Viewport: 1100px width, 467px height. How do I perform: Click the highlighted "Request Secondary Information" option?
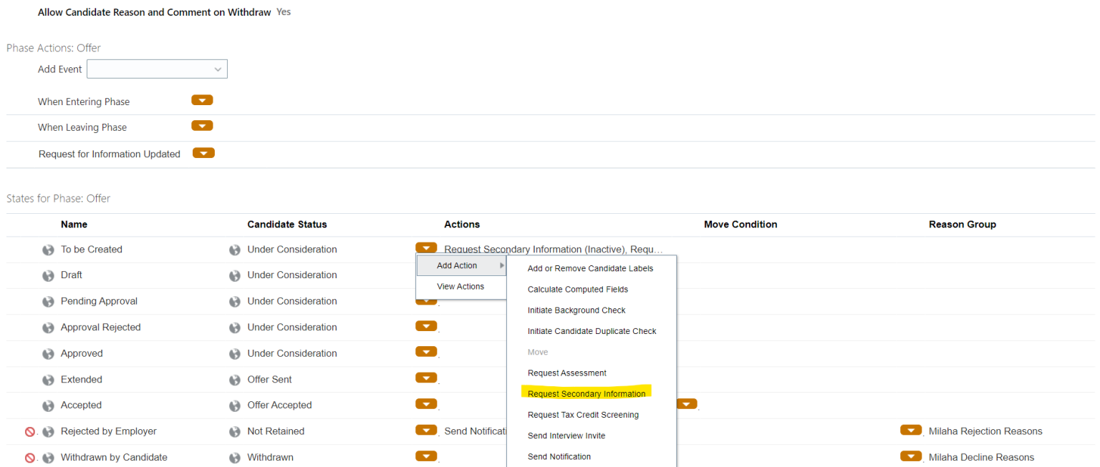click(587, 393)
